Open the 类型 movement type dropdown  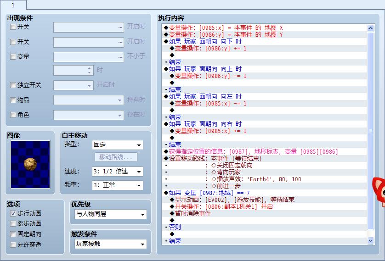pyautogui.click(x=117, y=145)
